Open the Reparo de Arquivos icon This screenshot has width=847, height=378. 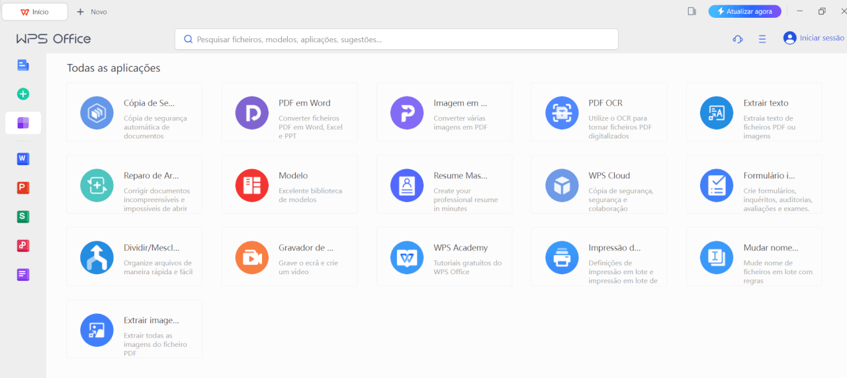coord(97,185)
